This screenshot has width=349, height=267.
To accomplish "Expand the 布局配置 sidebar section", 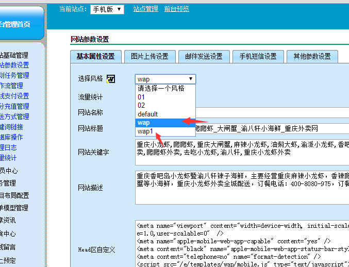I will 14,195.
